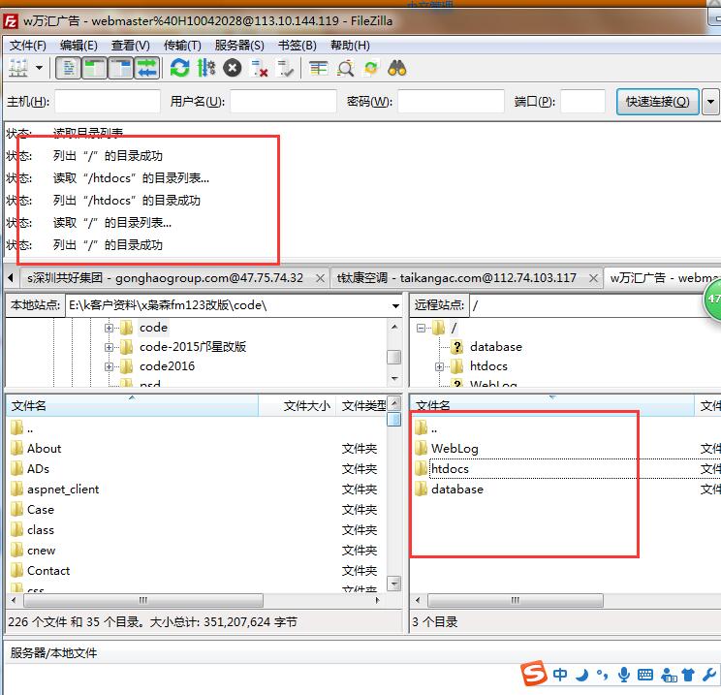
Task: Click the 主机(H) host input field
Action: click(x=107, y=102)
